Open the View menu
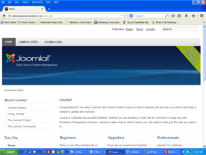The height and width of the screenshot is (155, 206). [17, 2]
